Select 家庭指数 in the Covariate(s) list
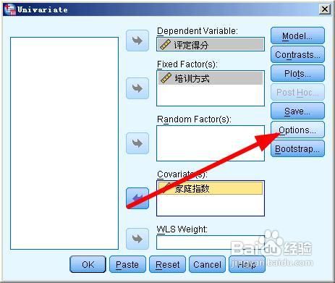The image size is (335, 283). coord(211,188)
